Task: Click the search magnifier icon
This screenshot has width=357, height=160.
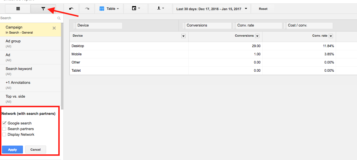Action: click(x=59, y=18)
